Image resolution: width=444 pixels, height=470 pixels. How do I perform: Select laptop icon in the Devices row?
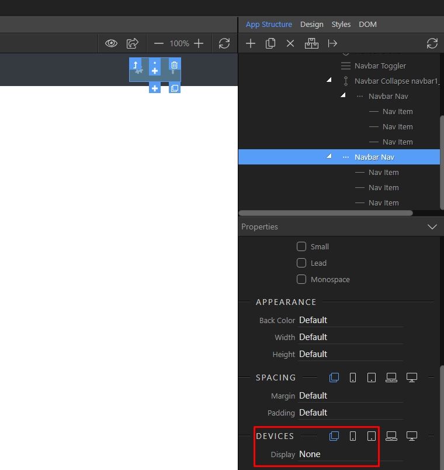click(x=391, y=436)
